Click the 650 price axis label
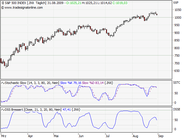184x138 pixels. 177,71
